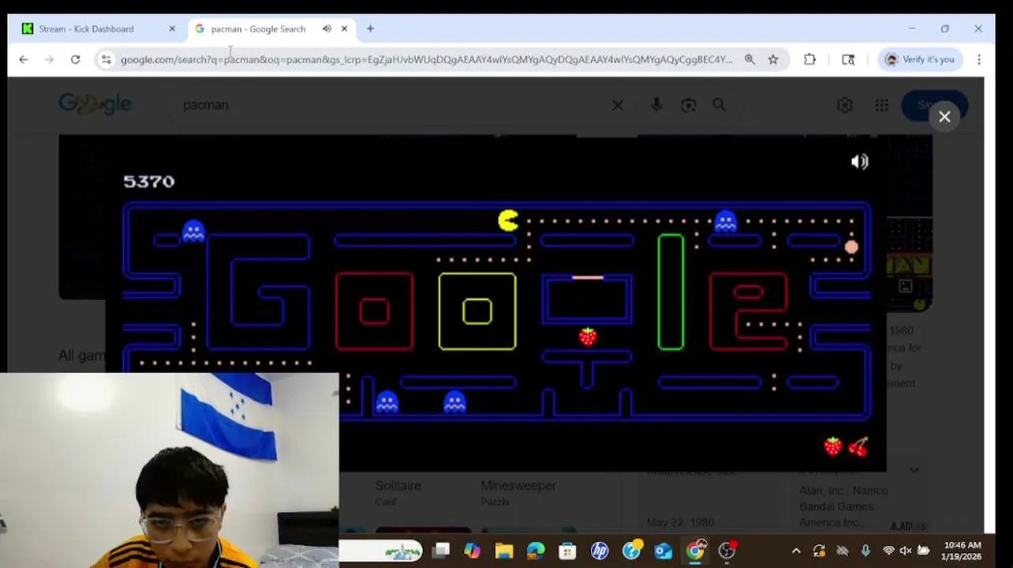This screenshot has width=1013, height=568.
Task: Focus the browser address bar URL
Action: pyautogui.click(x=426, y=59)
